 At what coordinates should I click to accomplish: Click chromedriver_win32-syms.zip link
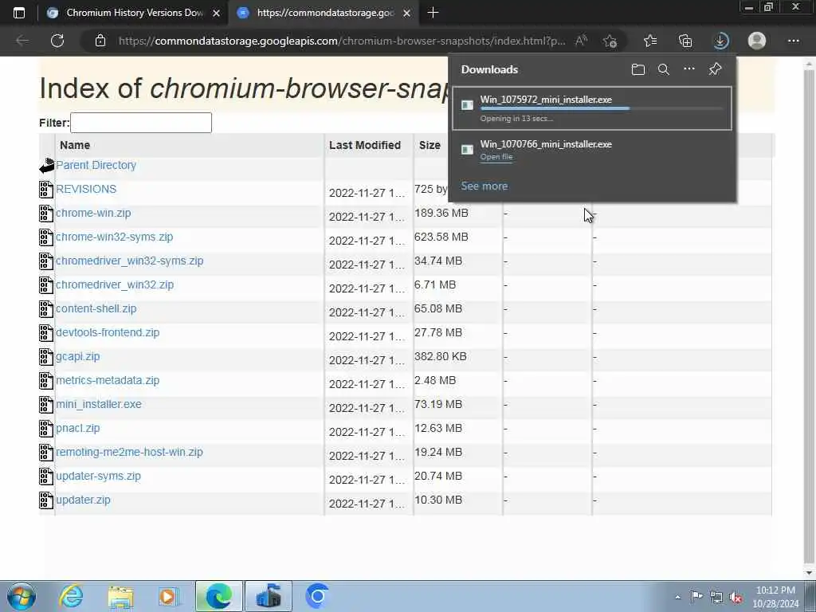tap(130, 261)
